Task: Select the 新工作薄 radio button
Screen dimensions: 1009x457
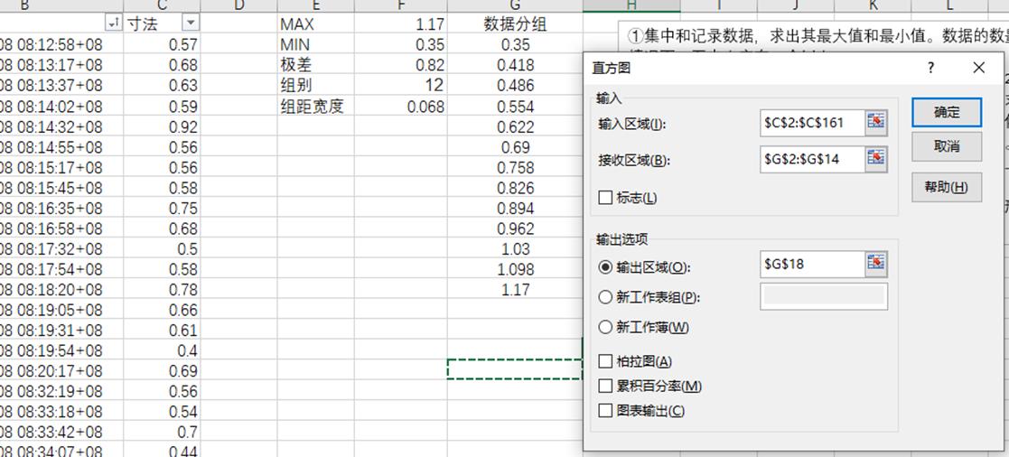Action: click(x=605, y=327)
